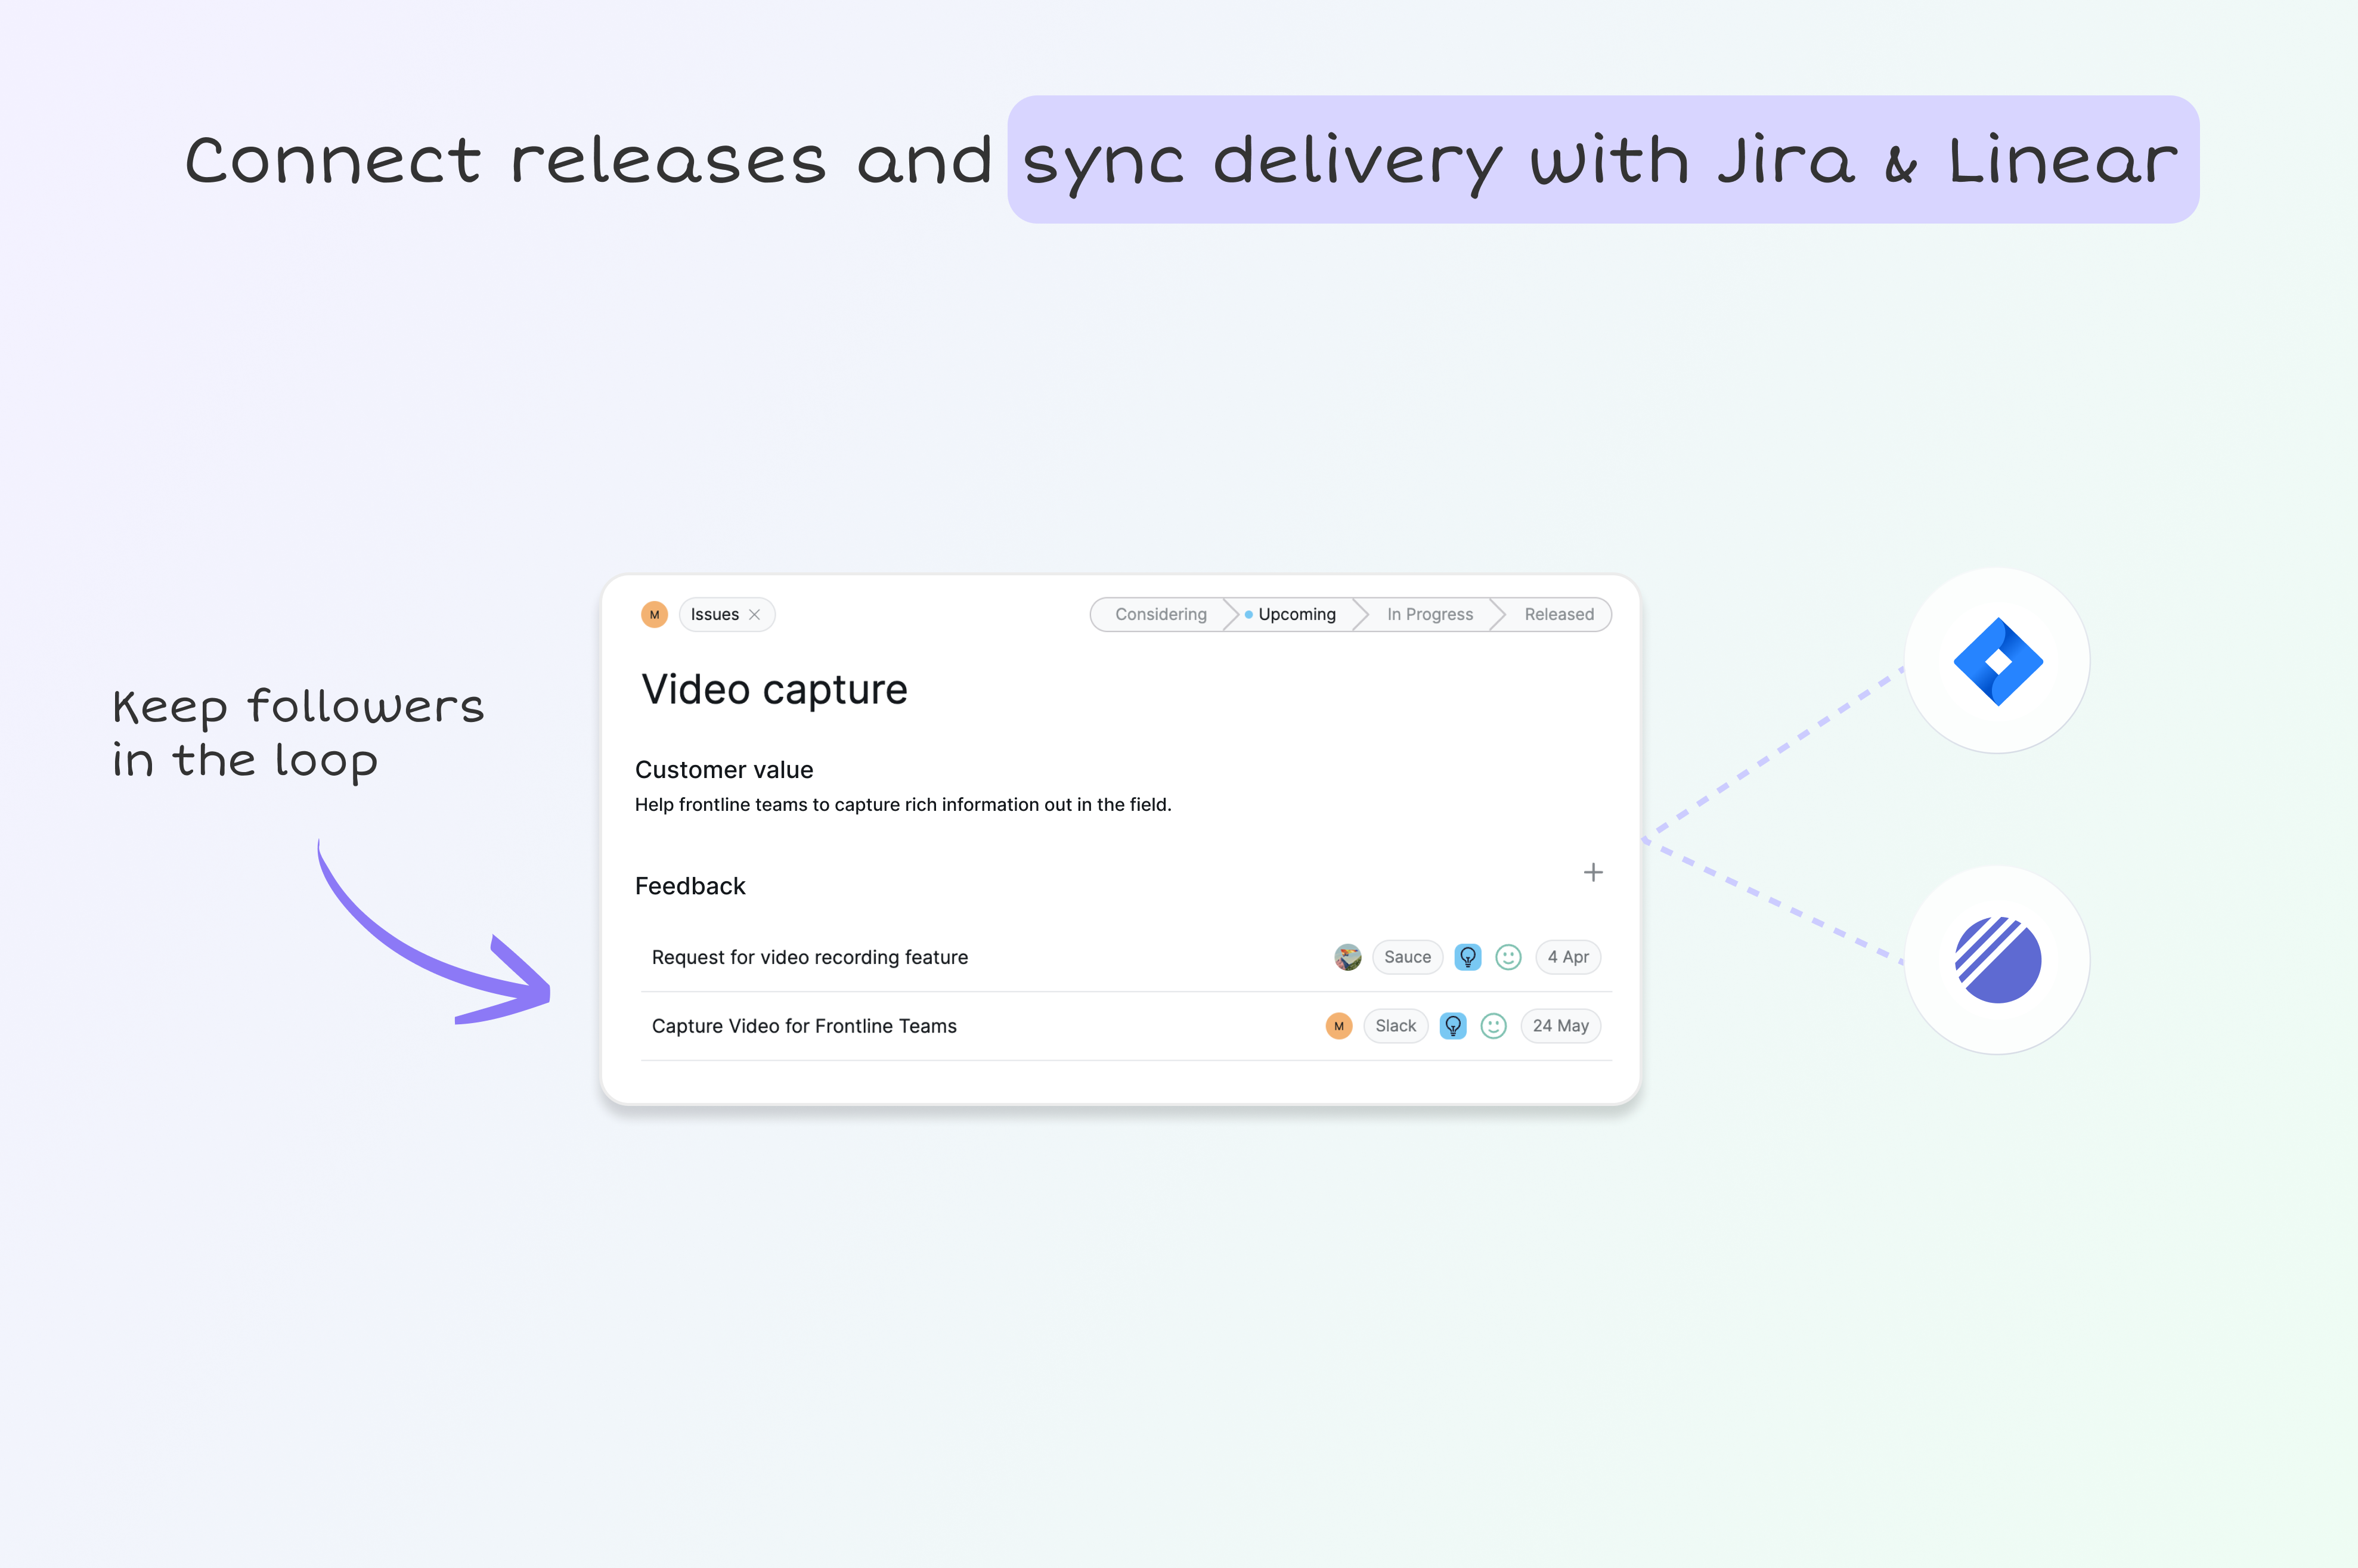
Task: Click lightbulb icon in video recording row
Action: (1467, 957)
